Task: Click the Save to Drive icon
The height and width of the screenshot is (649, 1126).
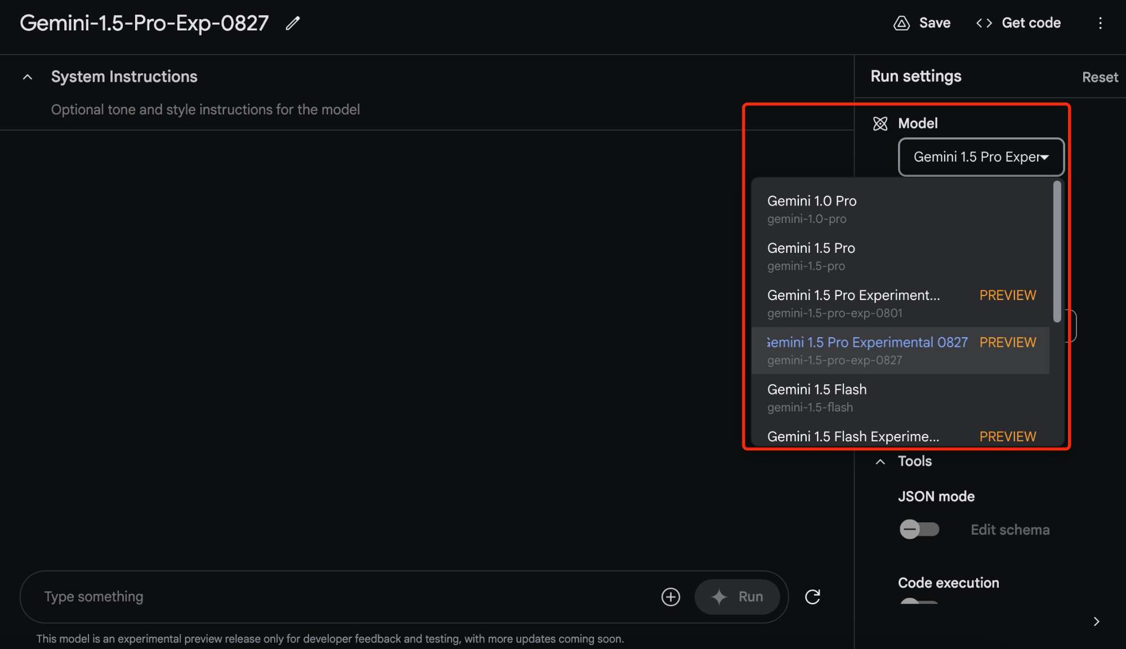Action: pos(901,23)
